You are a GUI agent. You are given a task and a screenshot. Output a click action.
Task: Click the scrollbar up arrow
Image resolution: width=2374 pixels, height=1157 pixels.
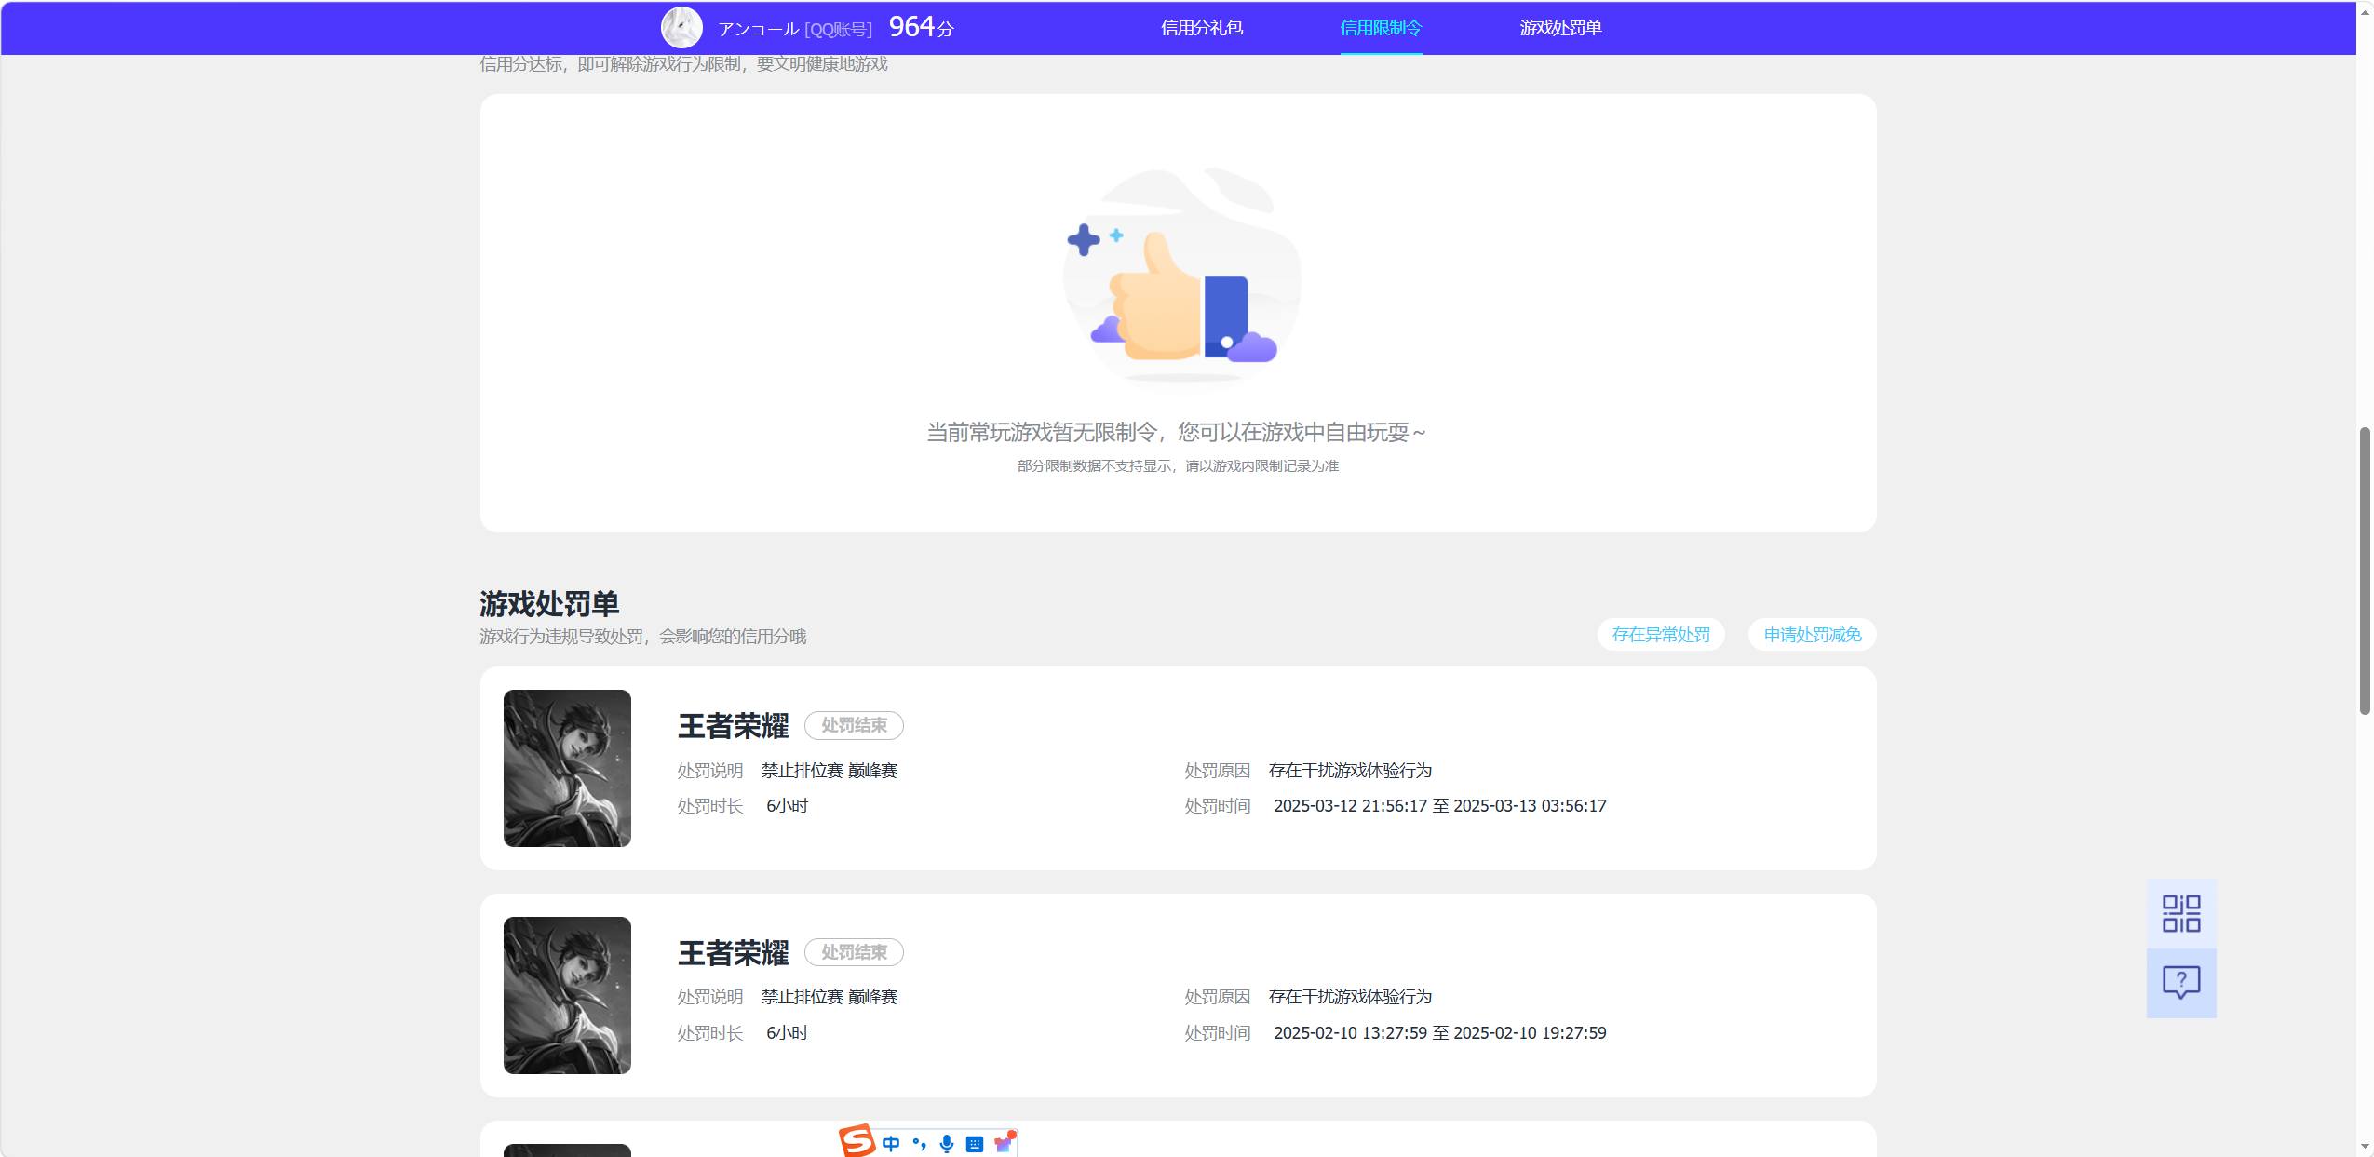(x=2365, y=11)
